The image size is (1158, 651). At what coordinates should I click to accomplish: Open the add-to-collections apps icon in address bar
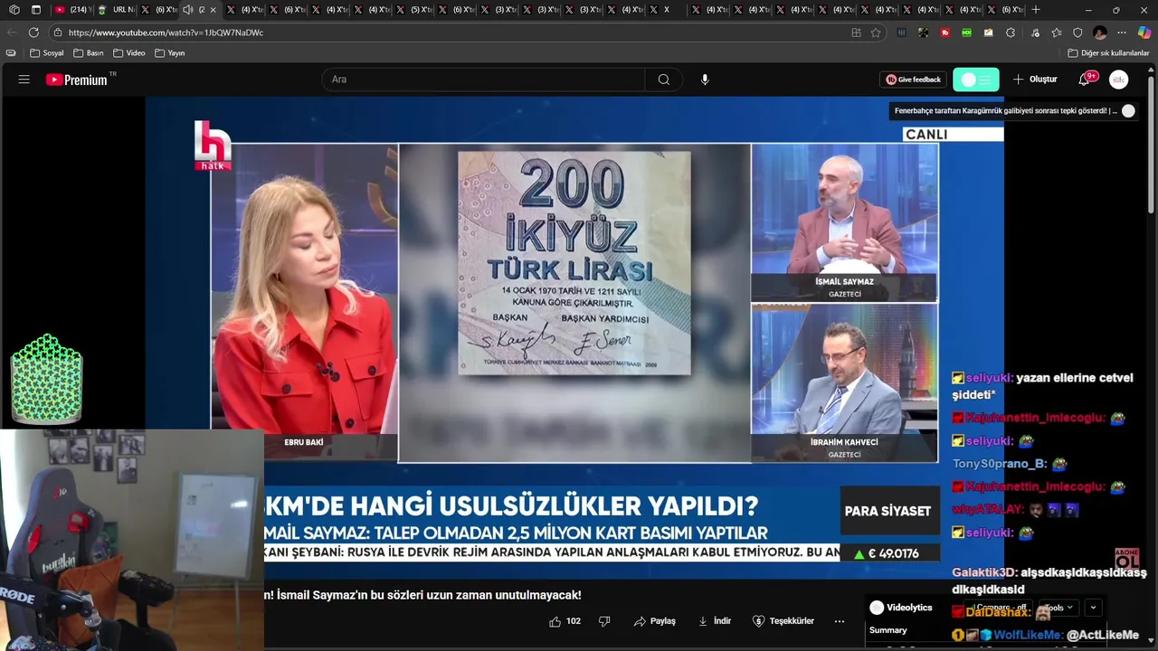tap(856, 33)
